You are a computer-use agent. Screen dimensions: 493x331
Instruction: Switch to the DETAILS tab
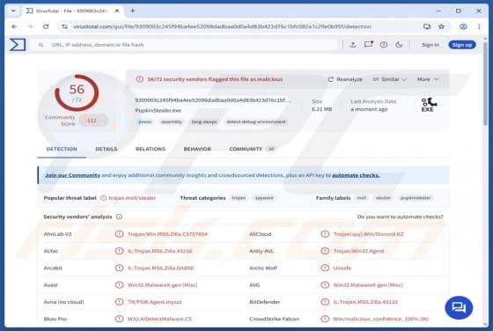point(107,149)
